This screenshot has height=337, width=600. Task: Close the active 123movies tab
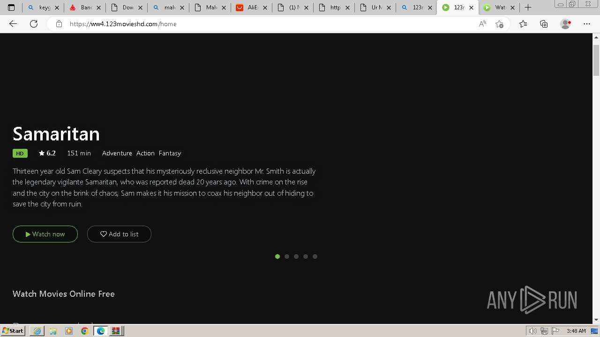tap(471, 8)
